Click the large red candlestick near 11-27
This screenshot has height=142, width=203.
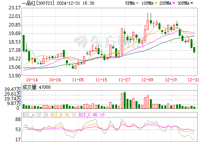pyautogui.click(x=122, y=41)
